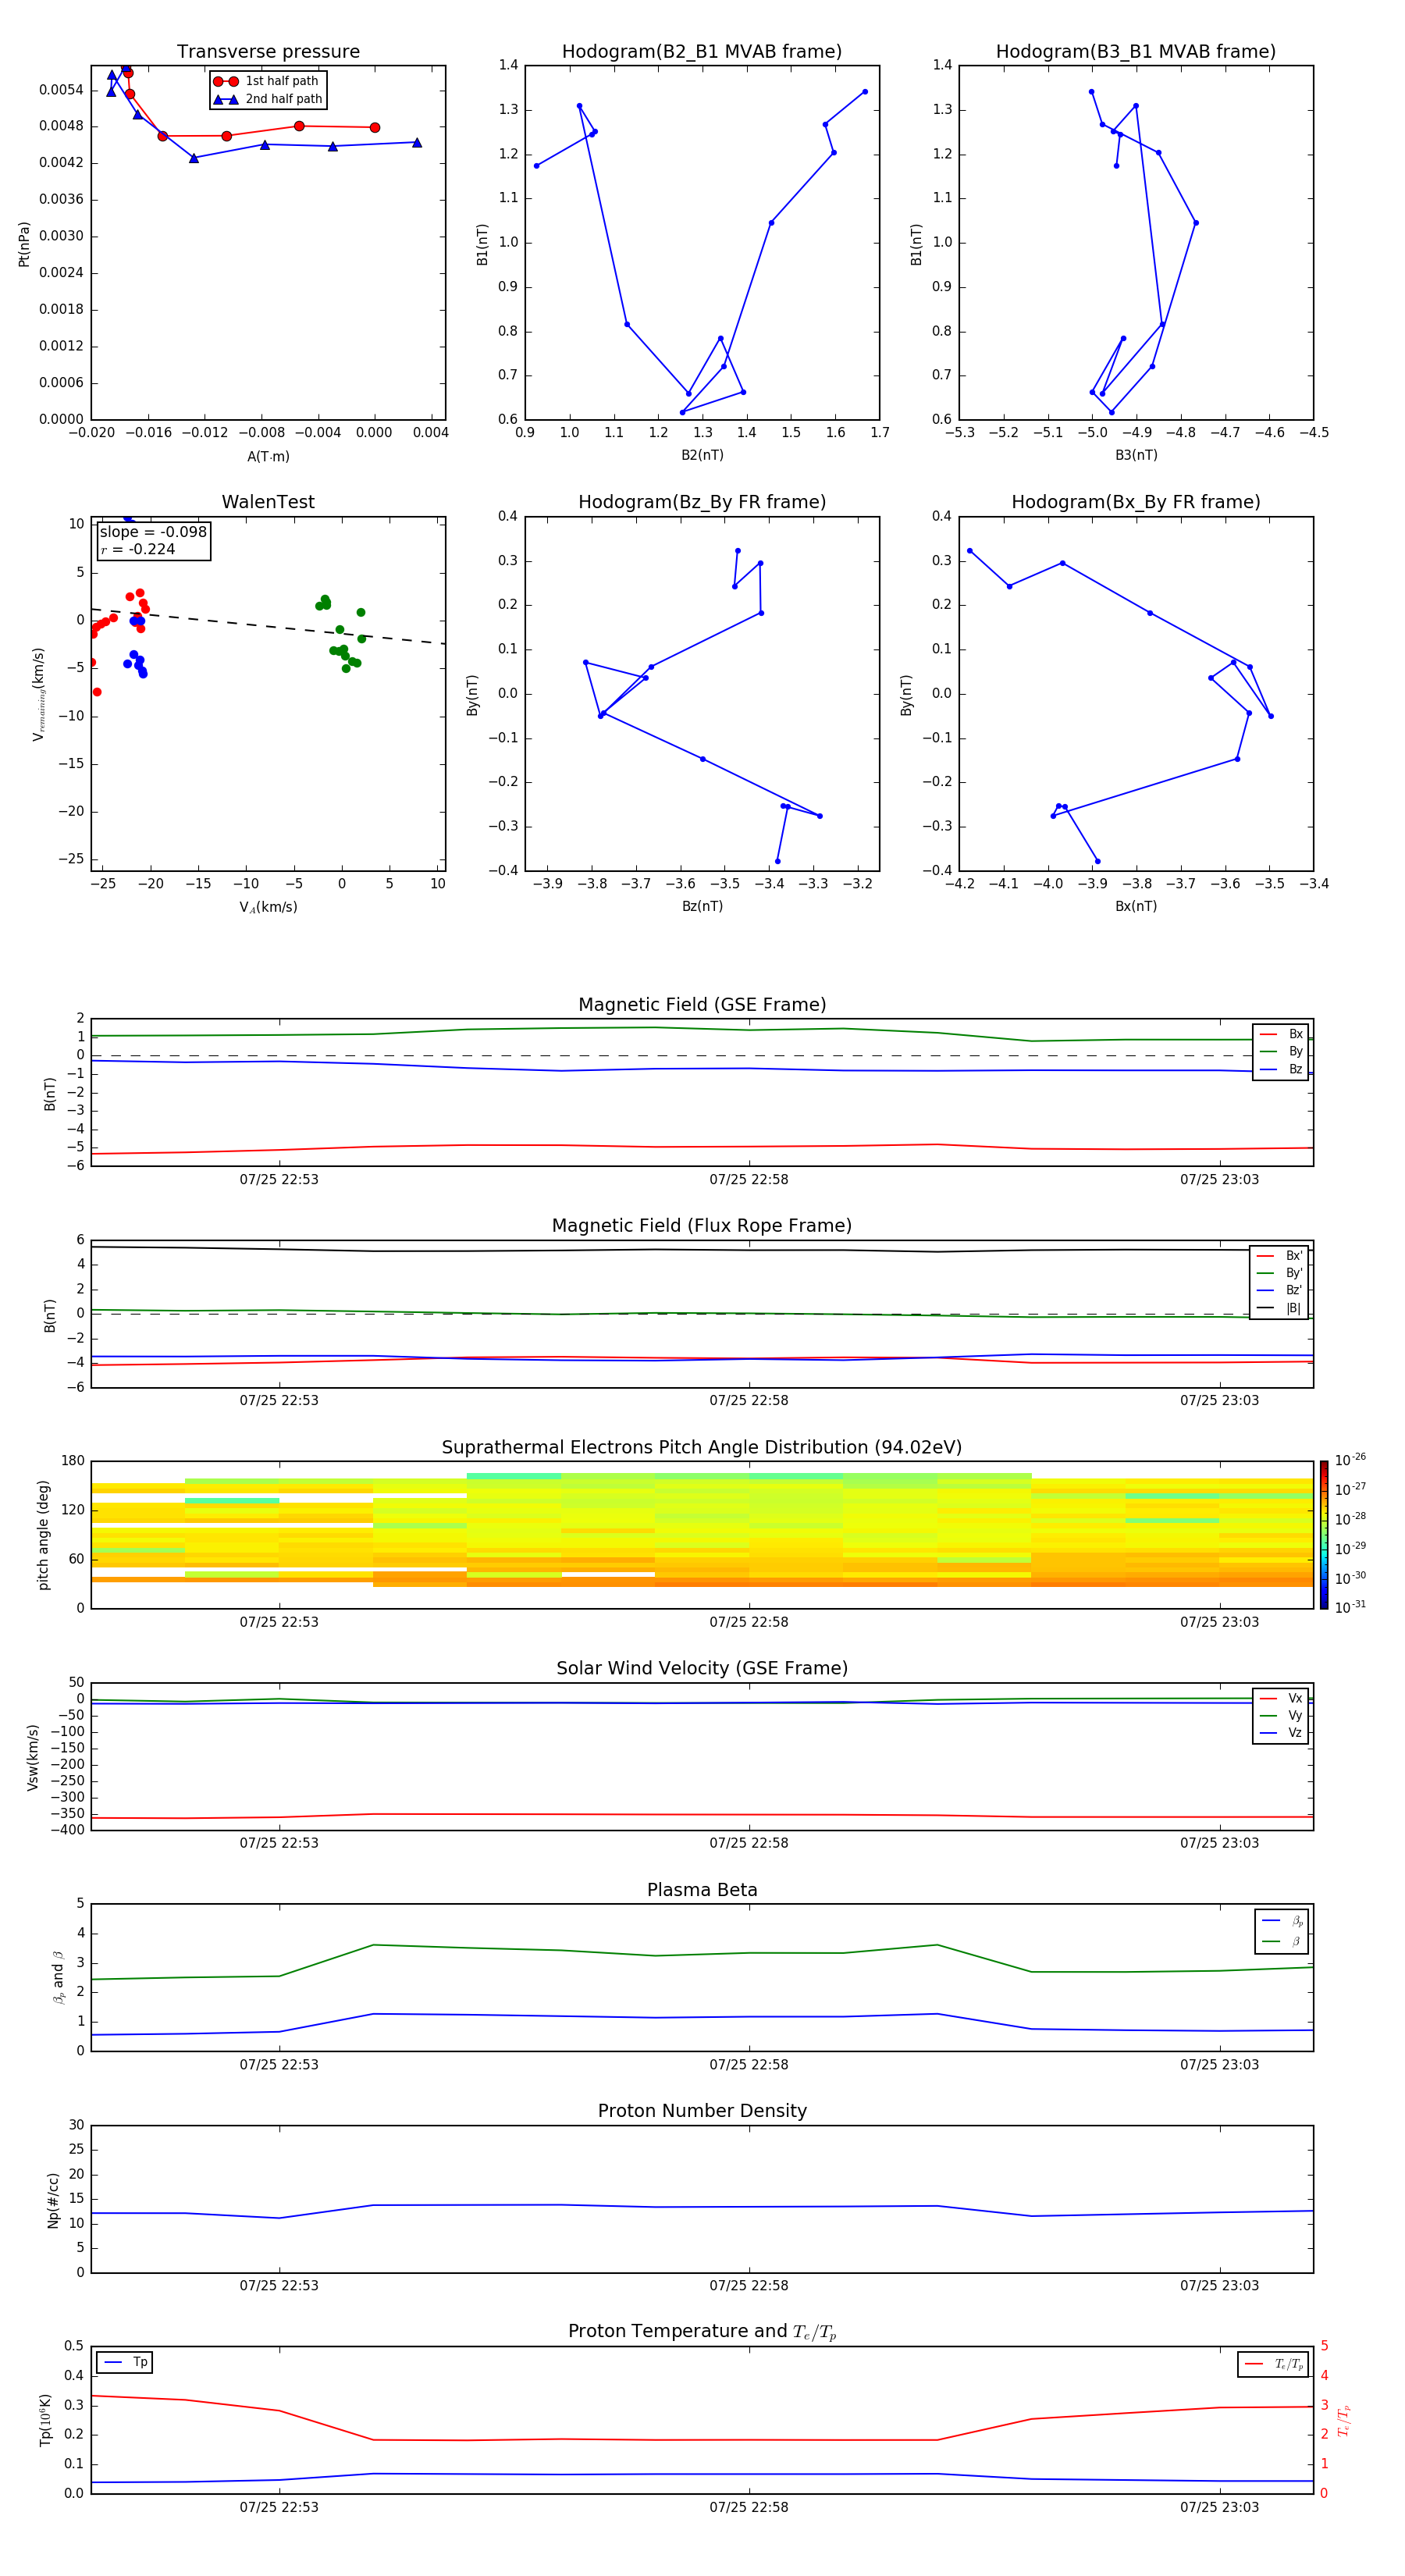This screenshot has height=2576, width=1405.
Task: Click the red Te/Tp right axis label
Action: [1345, 2420]
